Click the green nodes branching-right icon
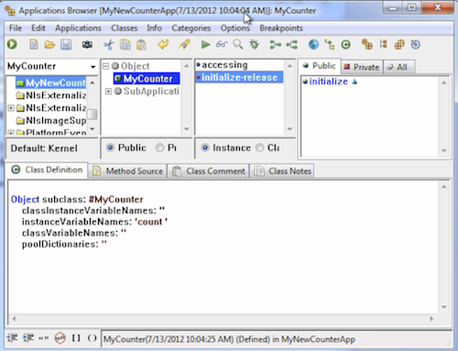Viewport: 458px width, 351px height. (x=275, y=45)
